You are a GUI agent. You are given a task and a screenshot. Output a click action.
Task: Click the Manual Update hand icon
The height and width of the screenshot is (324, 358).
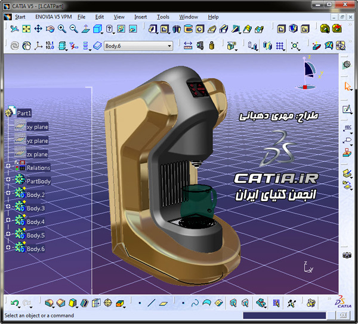[x=26, y=46]
